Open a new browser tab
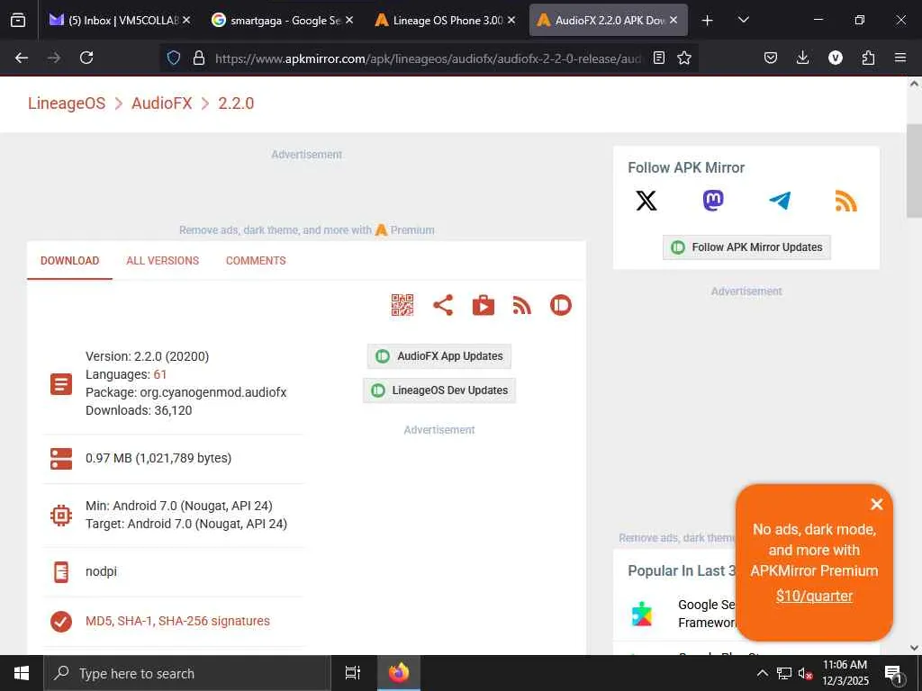922x691 pixels. coord(708,21)
